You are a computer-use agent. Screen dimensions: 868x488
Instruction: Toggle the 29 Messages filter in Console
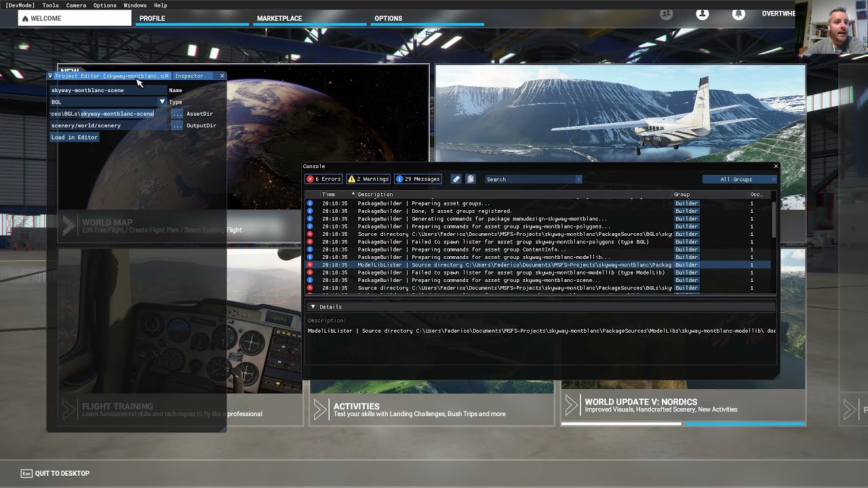pos(418,179)
